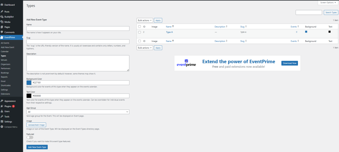Image resolution: width=339 pixels, height=152 pixels.
Task: Open Calendar submenu item
Action: (x=5, y=51)
